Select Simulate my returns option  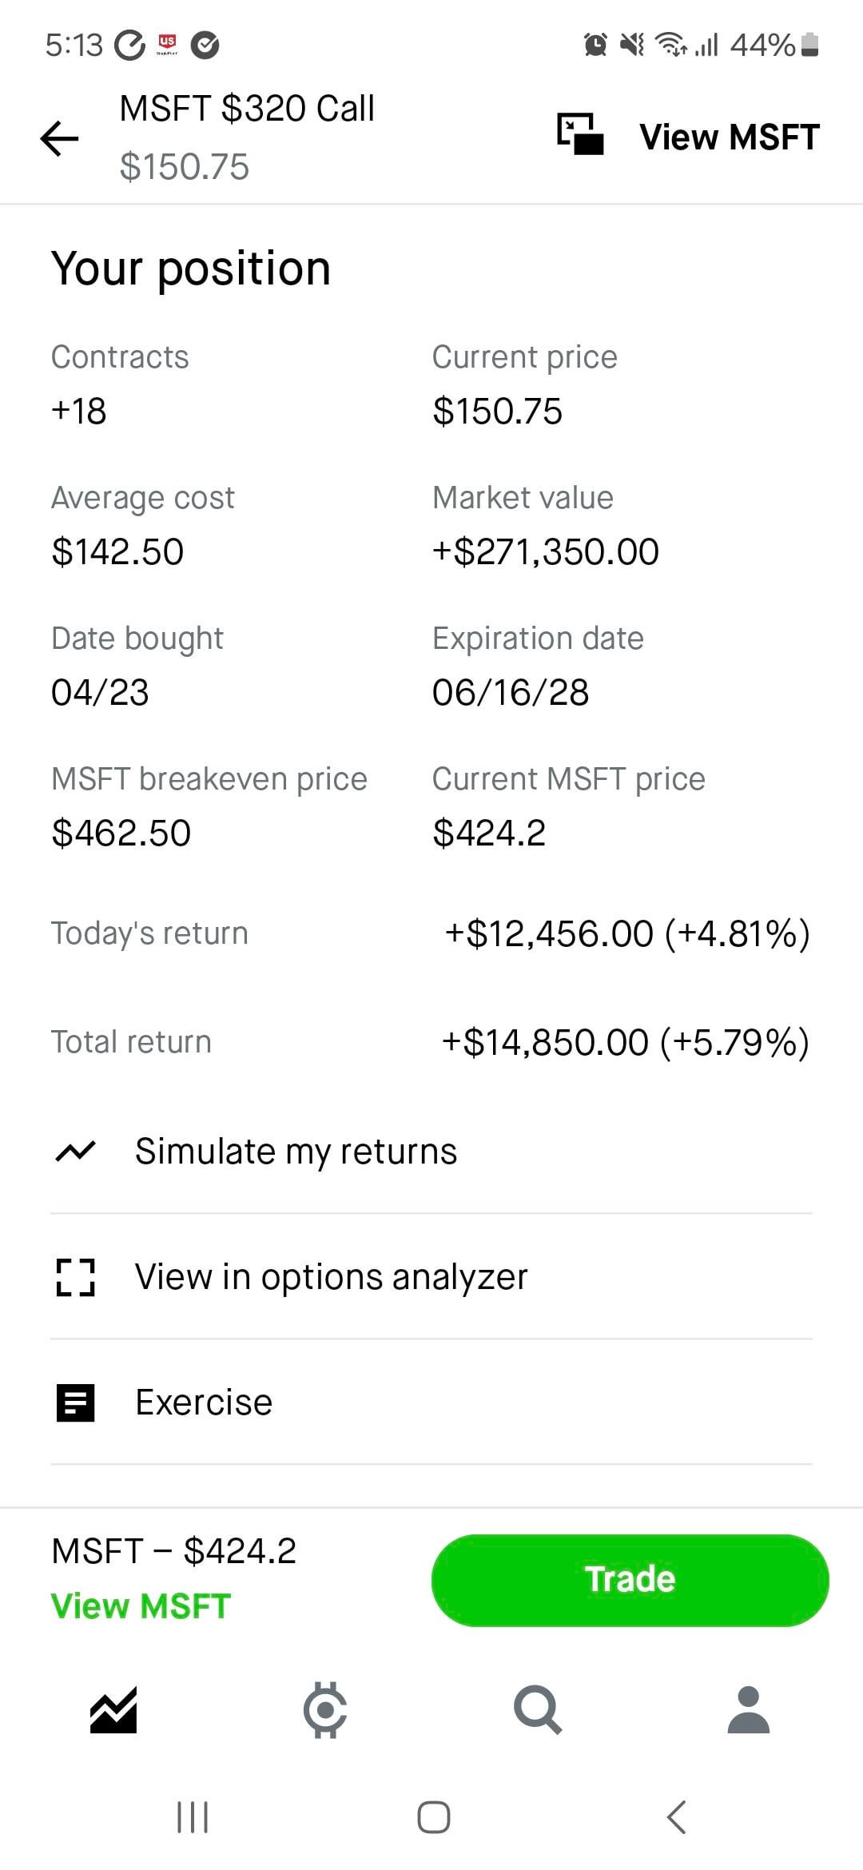296,1152
